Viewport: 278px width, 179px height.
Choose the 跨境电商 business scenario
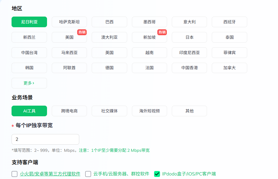pos(69,111)
